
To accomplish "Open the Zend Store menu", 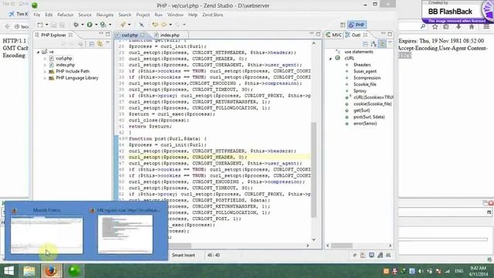I will (213, 15).
